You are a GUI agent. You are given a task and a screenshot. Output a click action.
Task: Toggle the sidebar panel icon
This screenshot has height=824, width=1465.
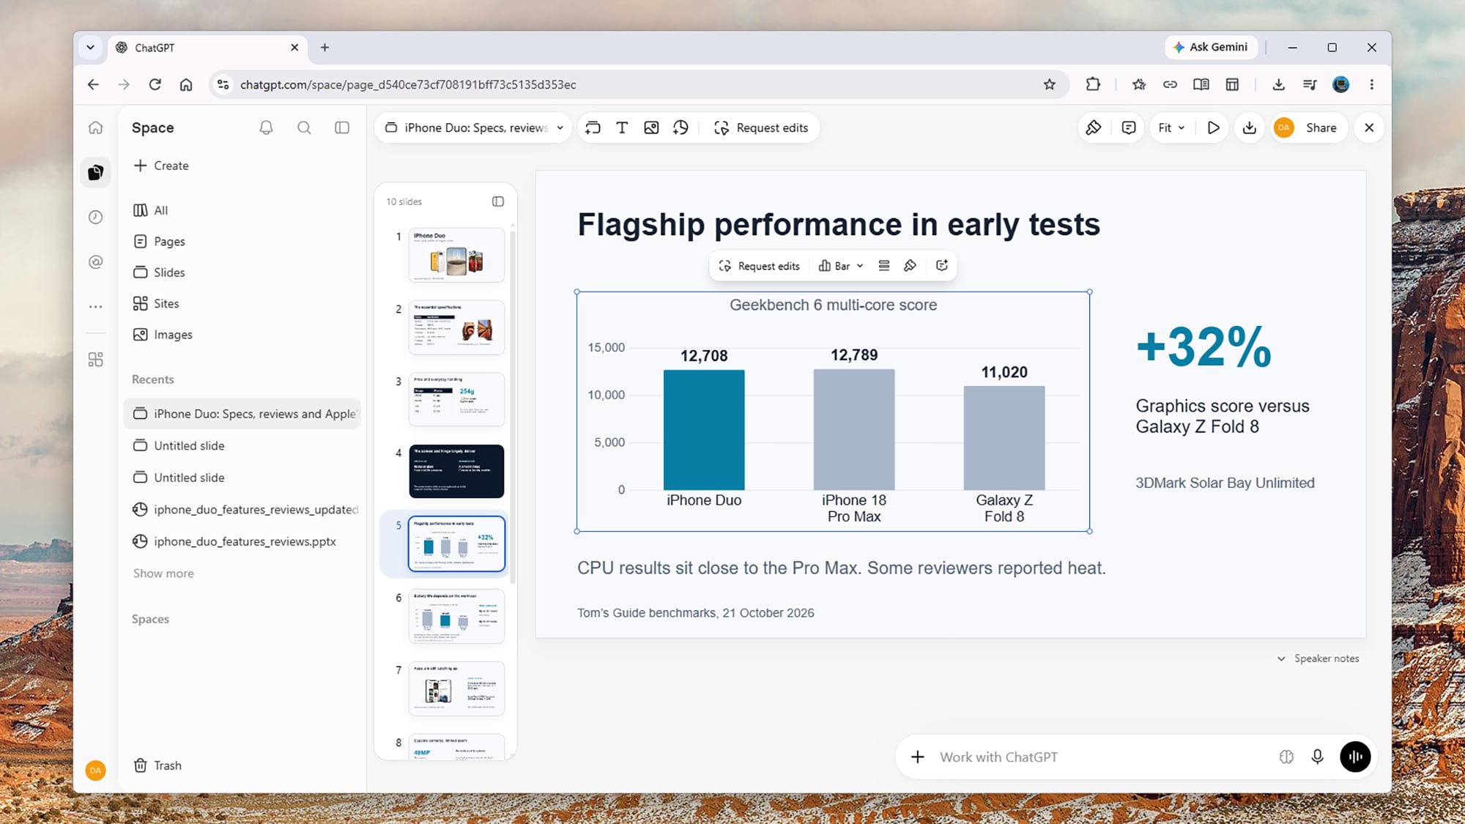point(342,127)
